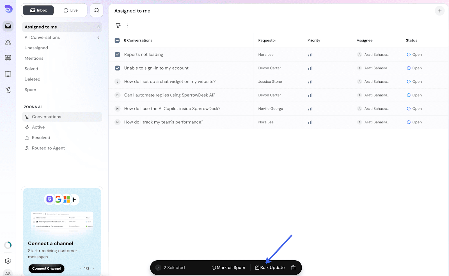The width and height of the screenshot is (449, 276).
Task: Open the knowledge base book icon
Action: coord(8,74)
